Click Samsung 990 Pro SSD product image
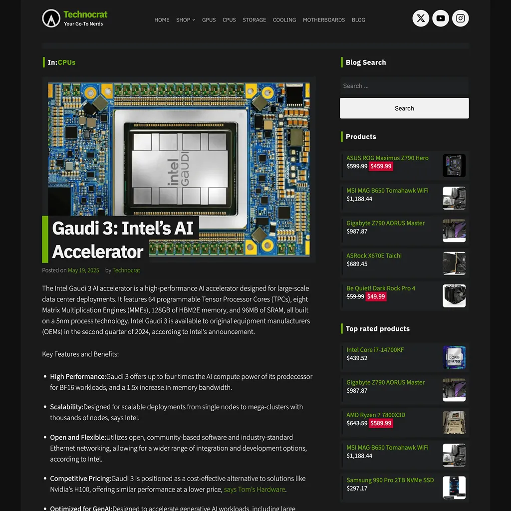 pos(454,488)
